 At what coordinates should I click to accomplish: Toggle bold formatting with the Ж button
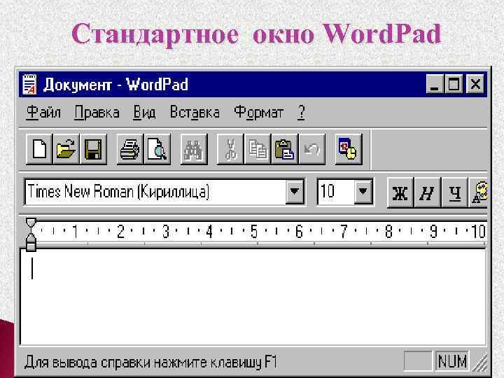coord(400,193)
